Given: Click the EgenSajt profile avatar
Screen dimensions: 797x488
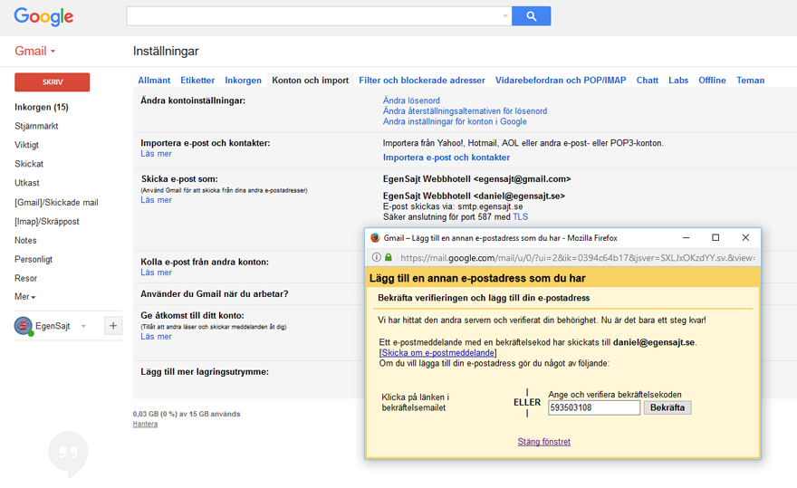Looking at the screenshot, I should pyautogui.click(x=24, y=326).
